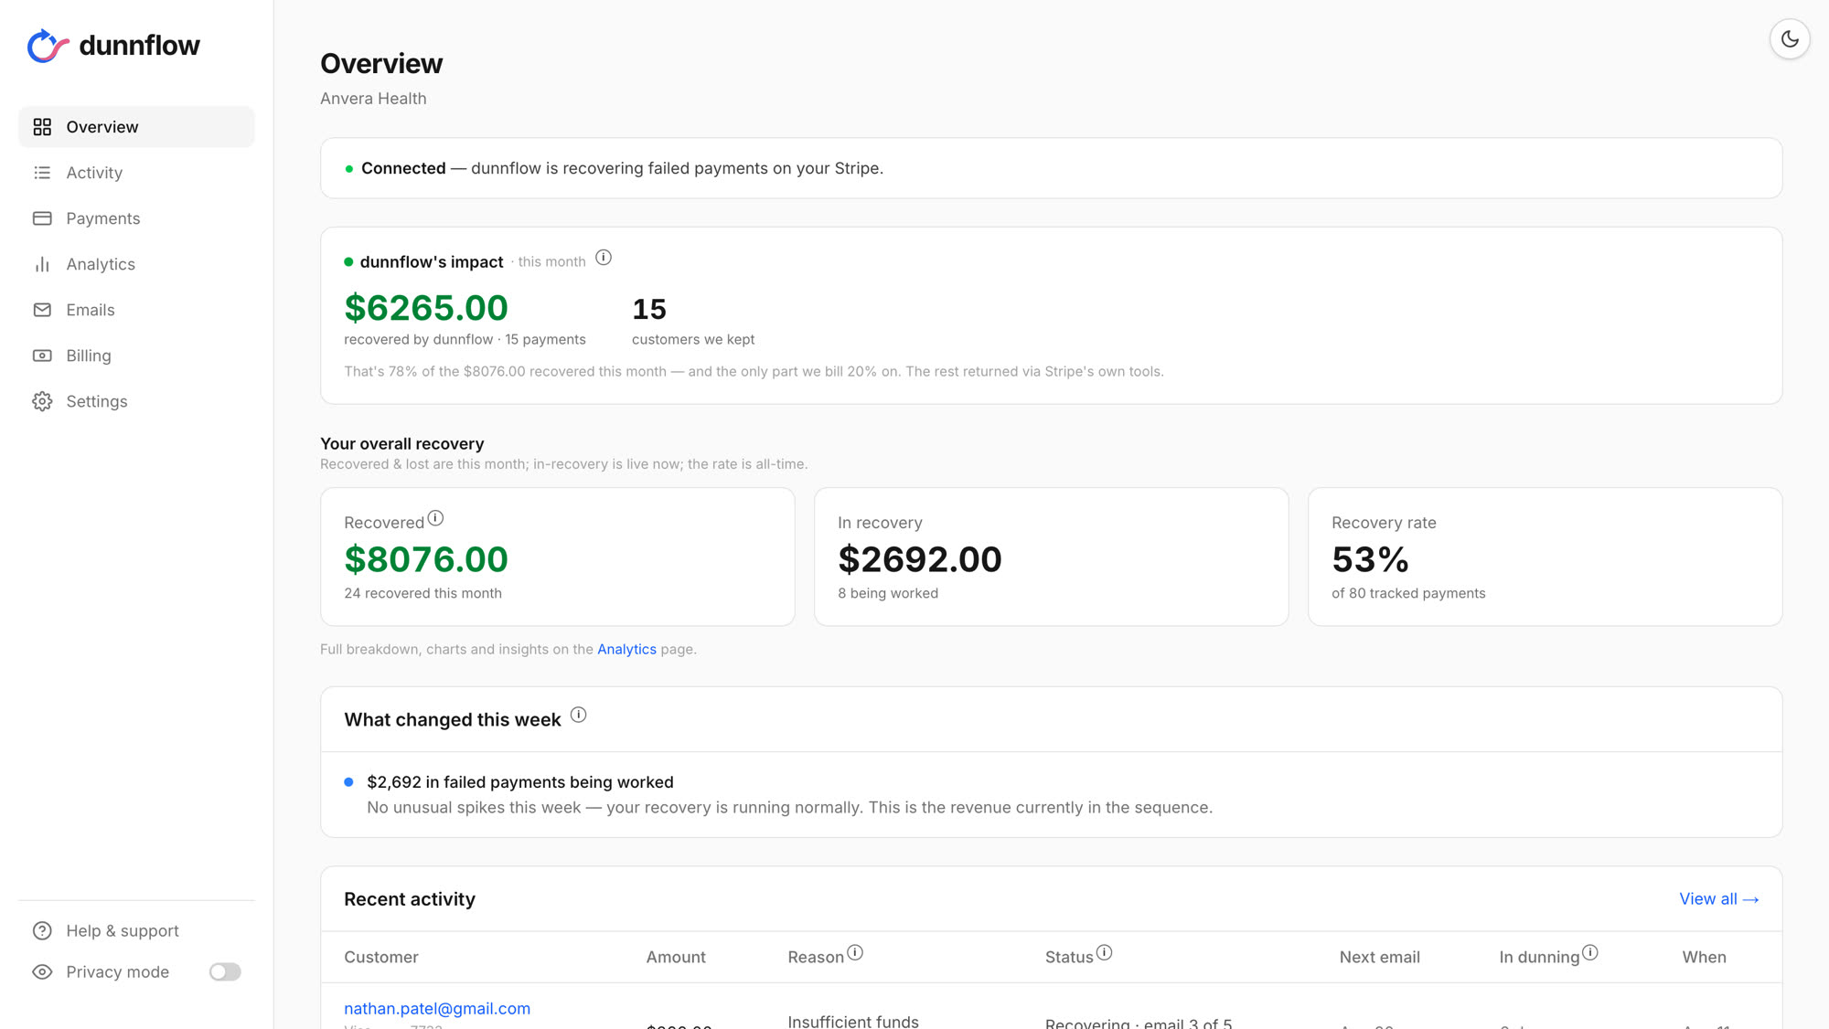Open customer nathan.patel@gmail.com

(x=437, y=1008)
